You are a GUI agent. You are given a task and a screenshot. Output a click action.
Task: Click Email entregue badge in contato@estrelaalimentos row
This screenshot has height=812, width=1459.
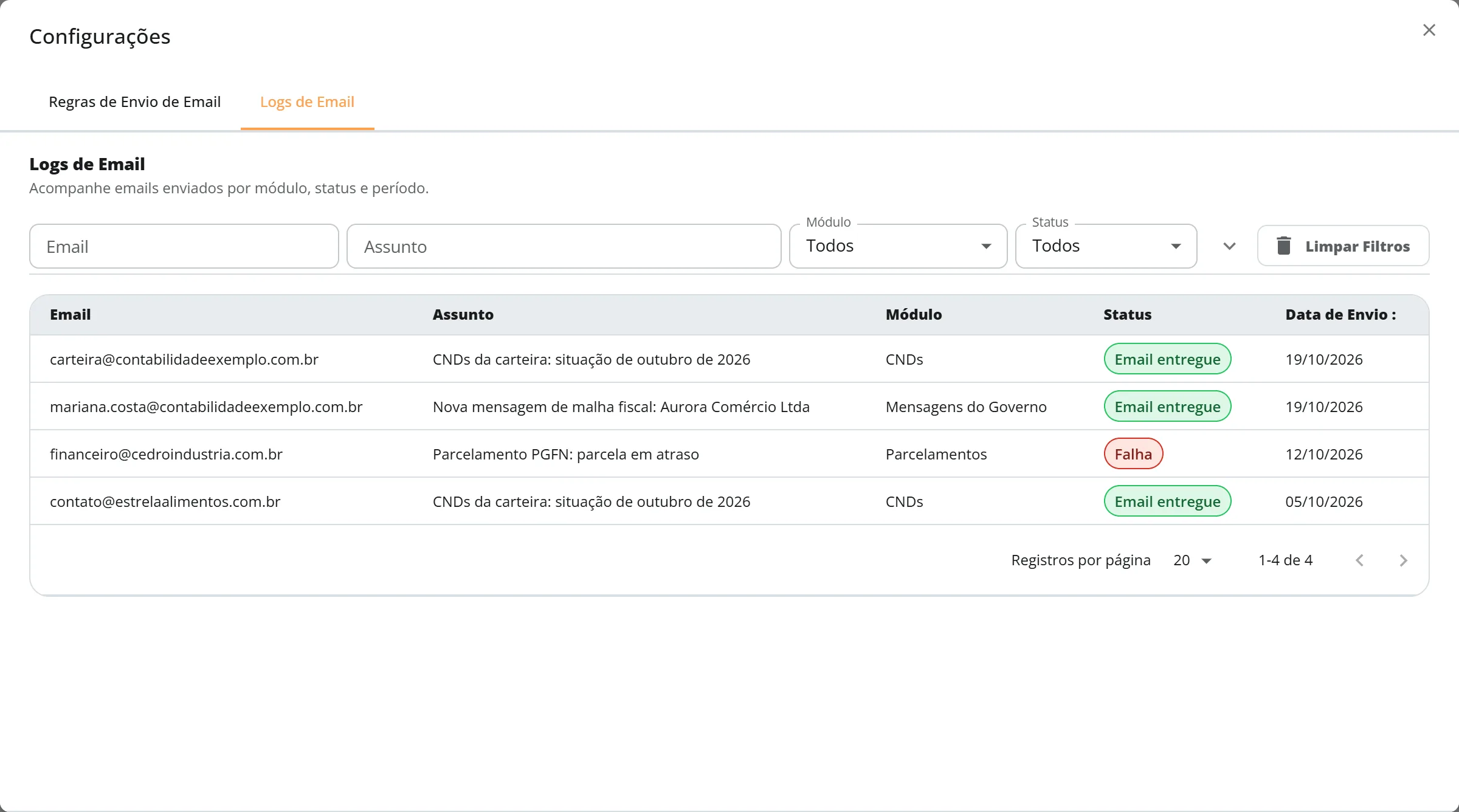tap(1167, 501)
